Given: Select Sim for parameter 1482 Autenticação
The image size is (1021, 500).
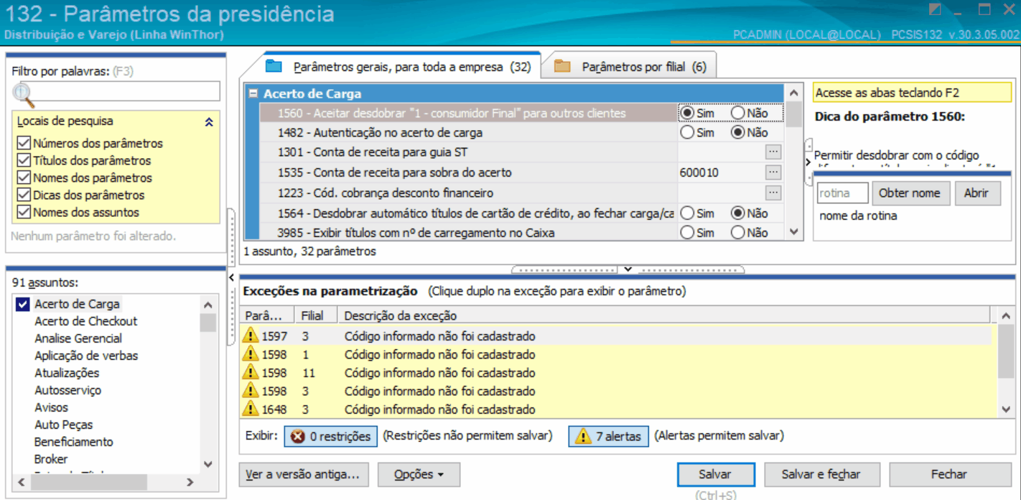Looking at the screenshot, I should [686, 132].
